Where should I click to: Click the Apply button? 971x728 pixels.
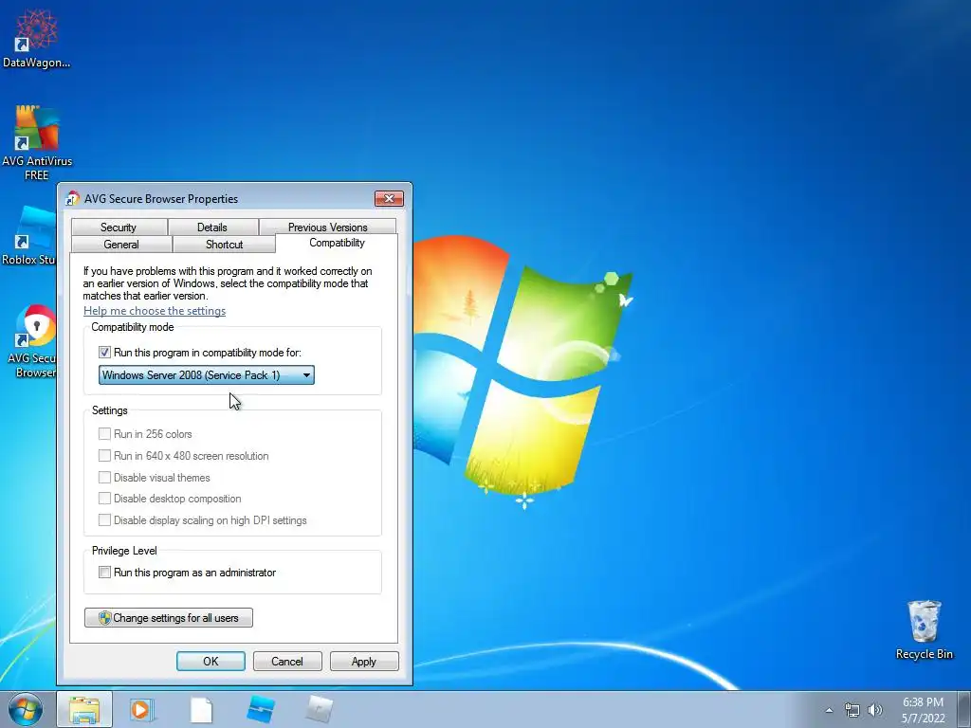(364, 661)
